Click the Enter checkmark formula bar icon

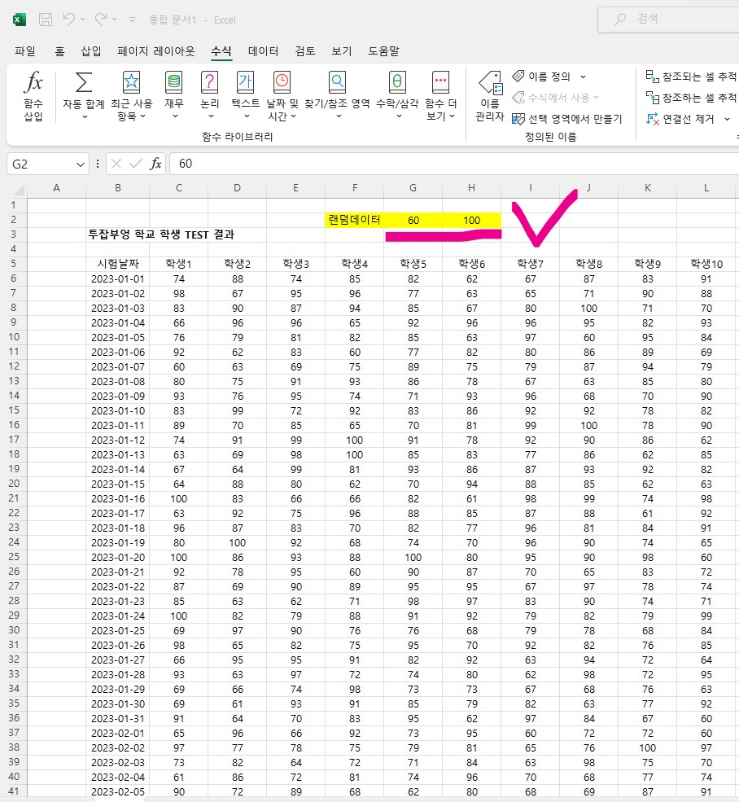(x=136, y=164)
